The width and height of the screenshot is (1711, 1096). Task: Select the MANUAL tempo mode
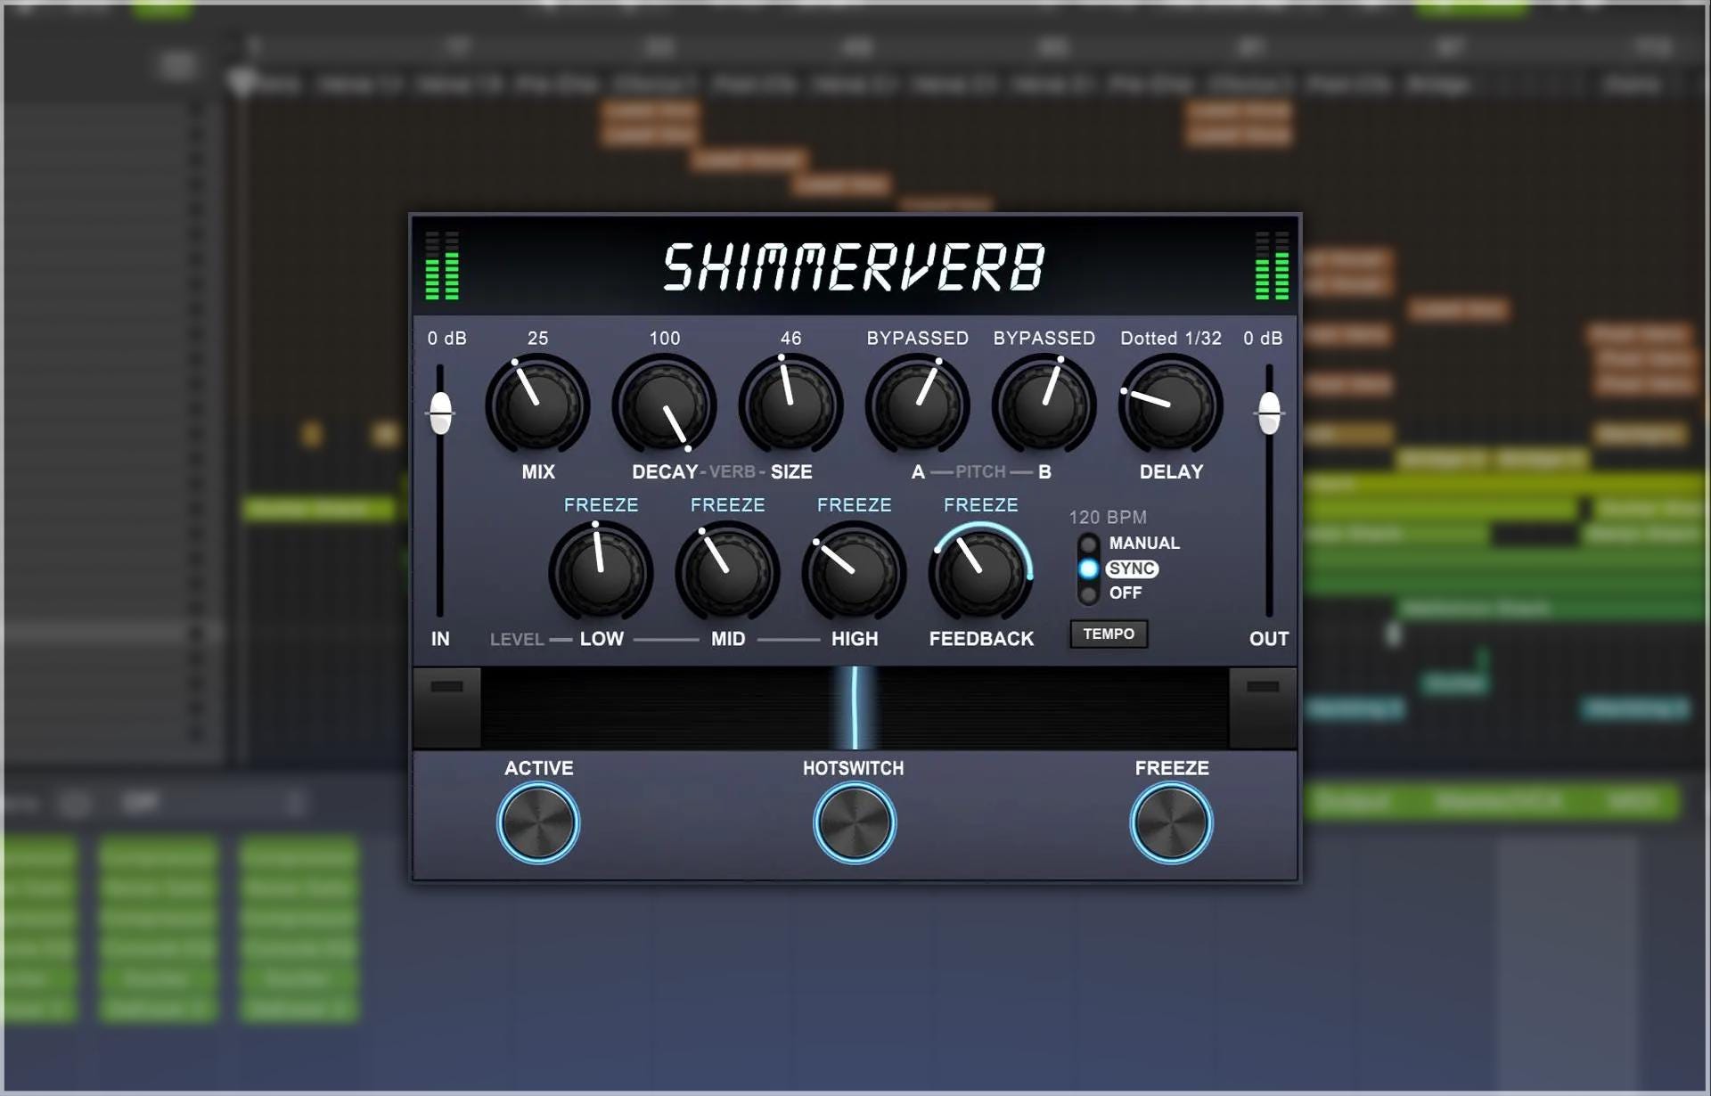pyautogui.click(x=1129, y=544)
